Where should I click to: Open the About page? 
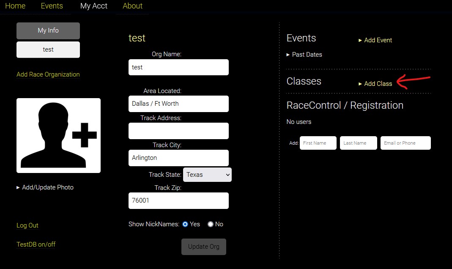tap(132, 6)
